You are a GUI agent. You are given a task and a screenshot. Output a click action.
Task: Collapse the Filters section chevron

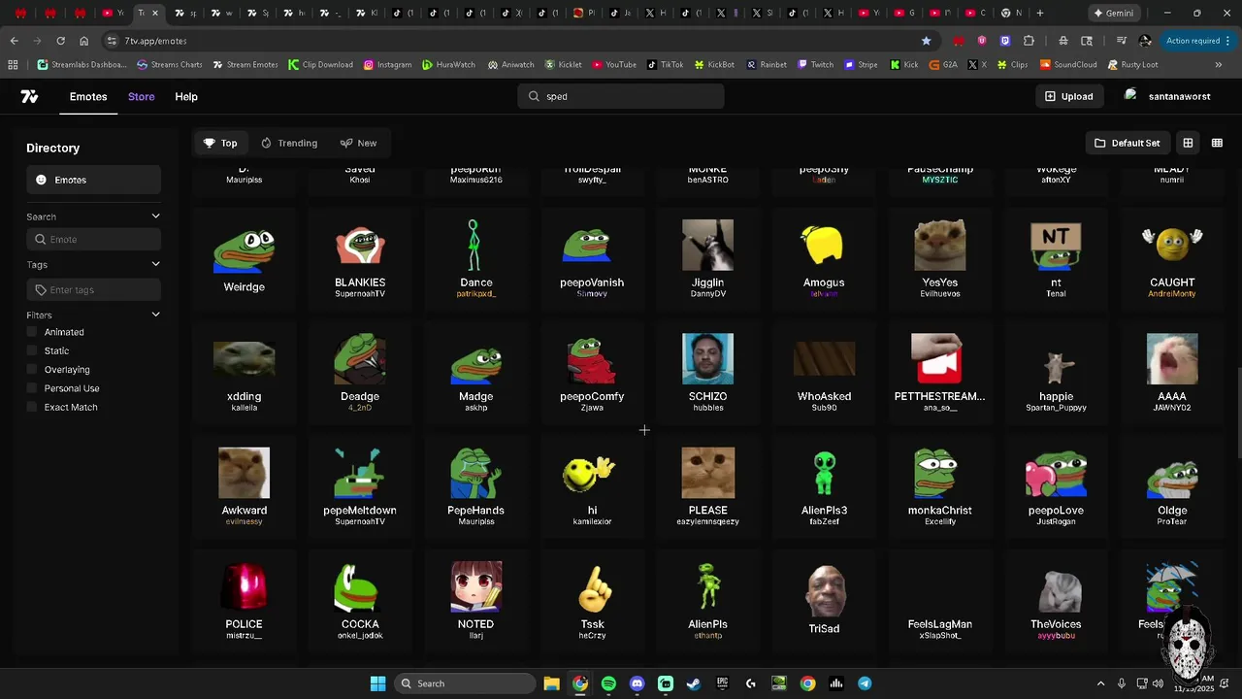pos(155,315)
